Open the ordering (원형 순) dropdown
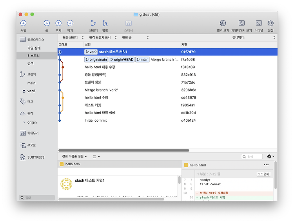This screenshot has width=294, height=223. (135, 37)
